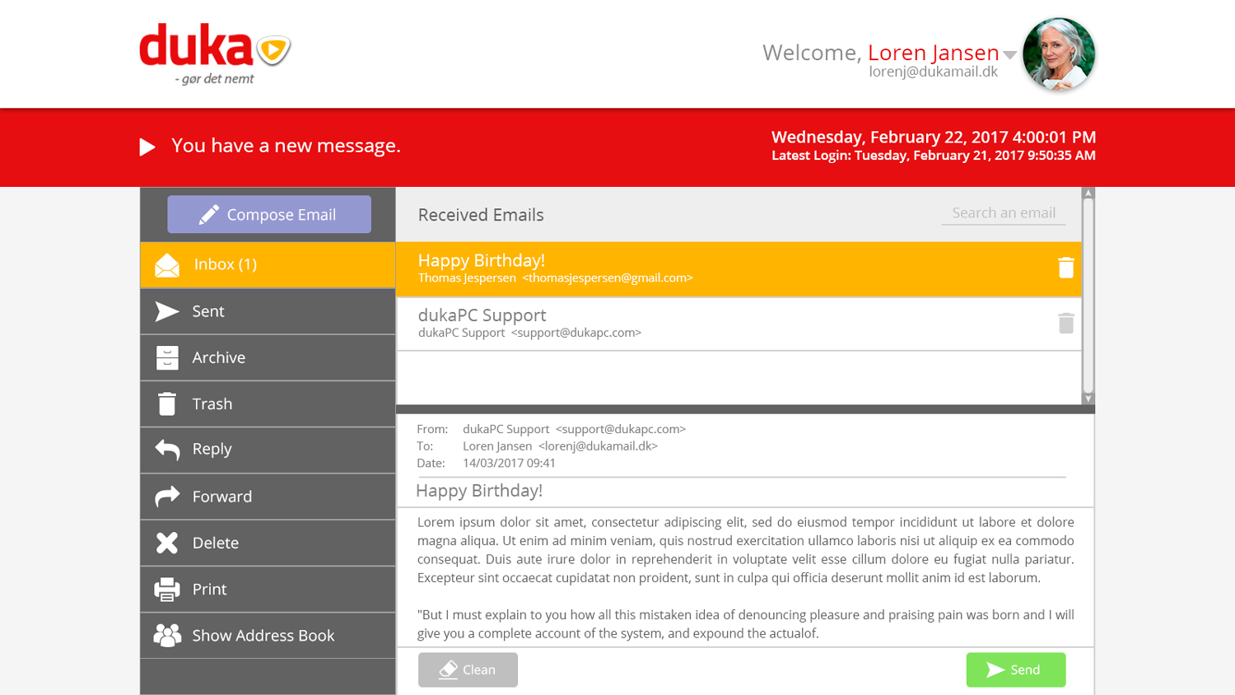Click the eraser icon on Clean button
The height and width of the screenshot is (695, 1235).
[x=448, y=669]
